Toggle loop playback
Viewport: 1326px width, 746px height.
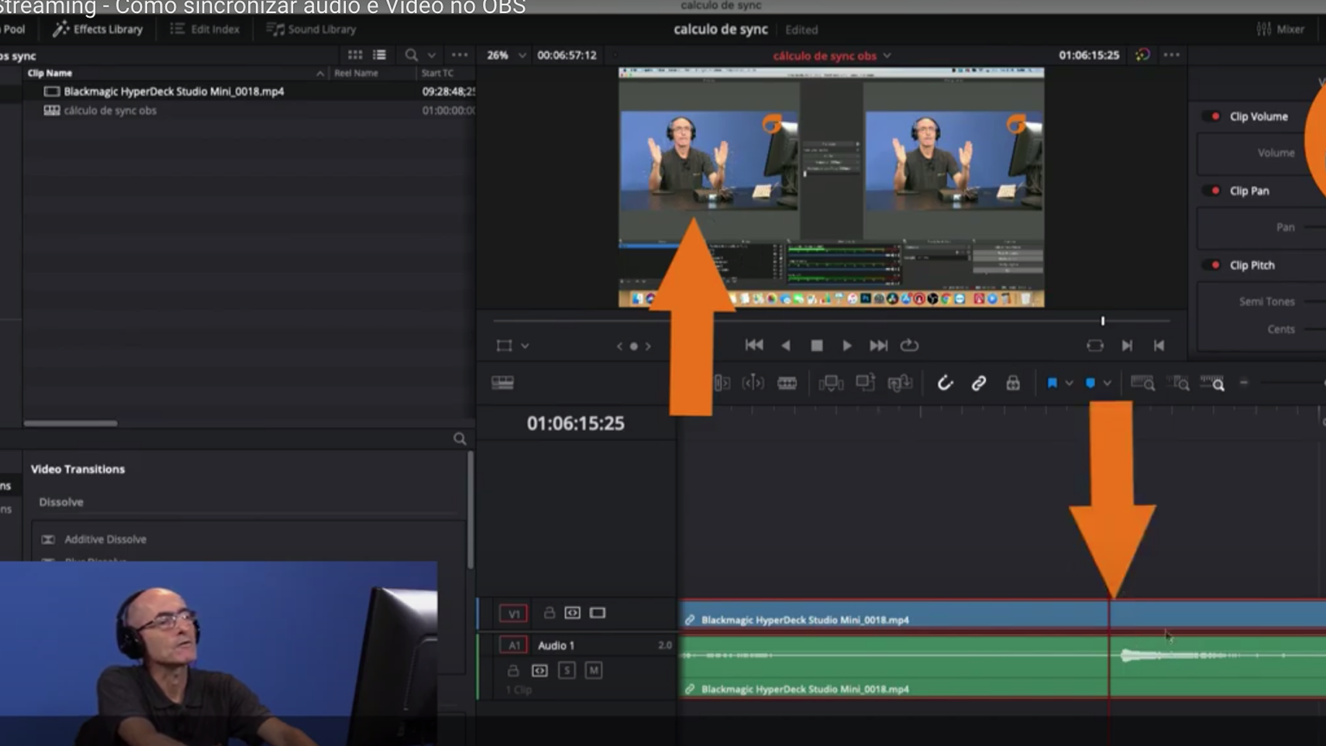click(910, 345)
